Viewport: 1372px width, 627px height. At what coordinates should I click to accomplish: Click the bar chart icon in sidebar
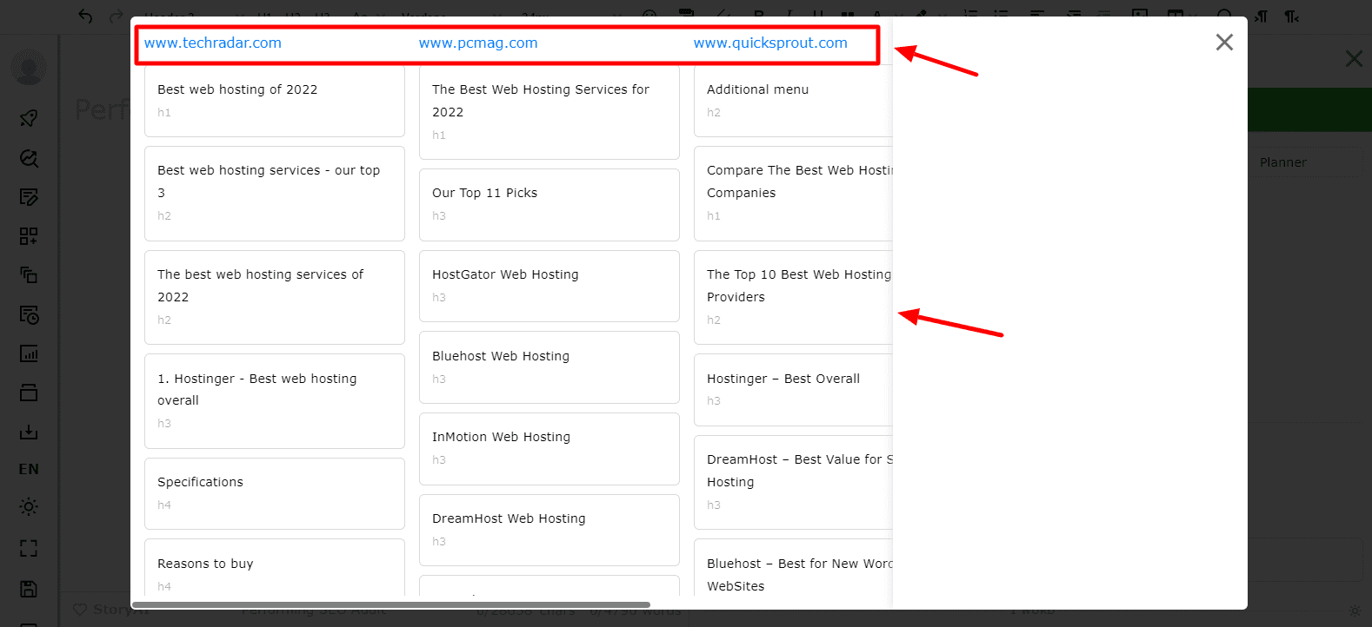tap(29, 353)
